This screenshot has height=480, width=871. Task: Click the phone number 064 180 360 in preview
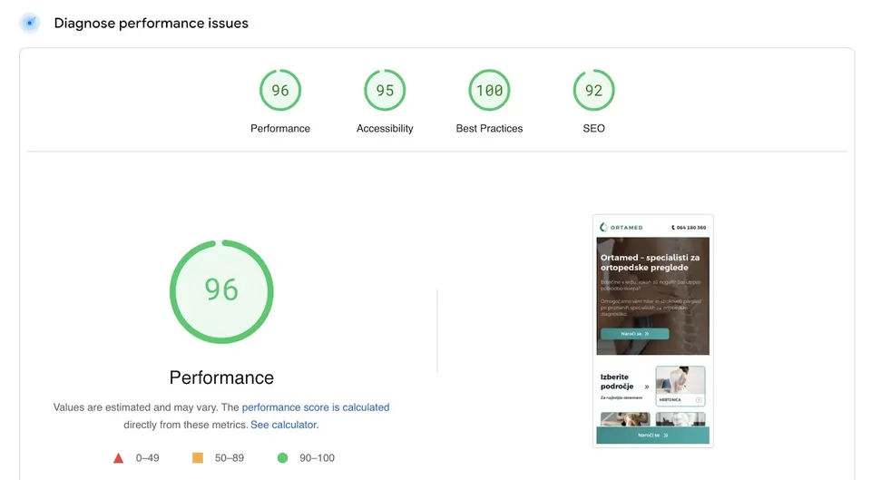point(689,227)
